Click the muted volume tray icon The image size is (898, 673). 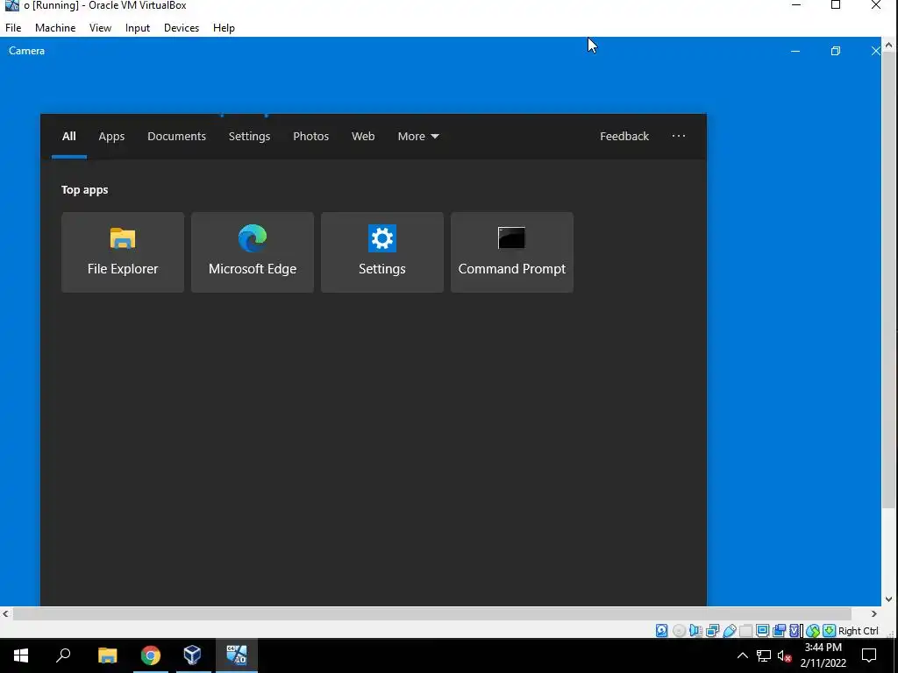click(x=785, y=655)
